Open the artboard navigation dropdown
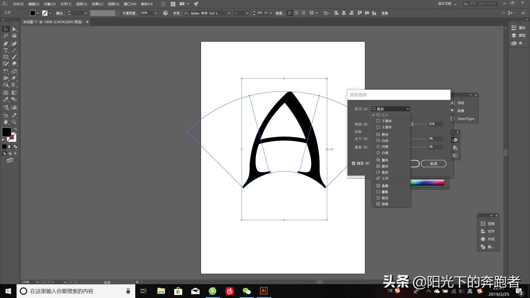This screenshot has height=298, width=530. (65, 282)
